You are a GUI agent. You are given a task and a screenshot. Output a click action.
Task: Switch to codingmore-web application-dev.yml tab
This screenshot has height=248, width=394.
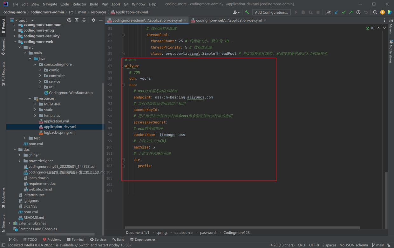(228, 20)
